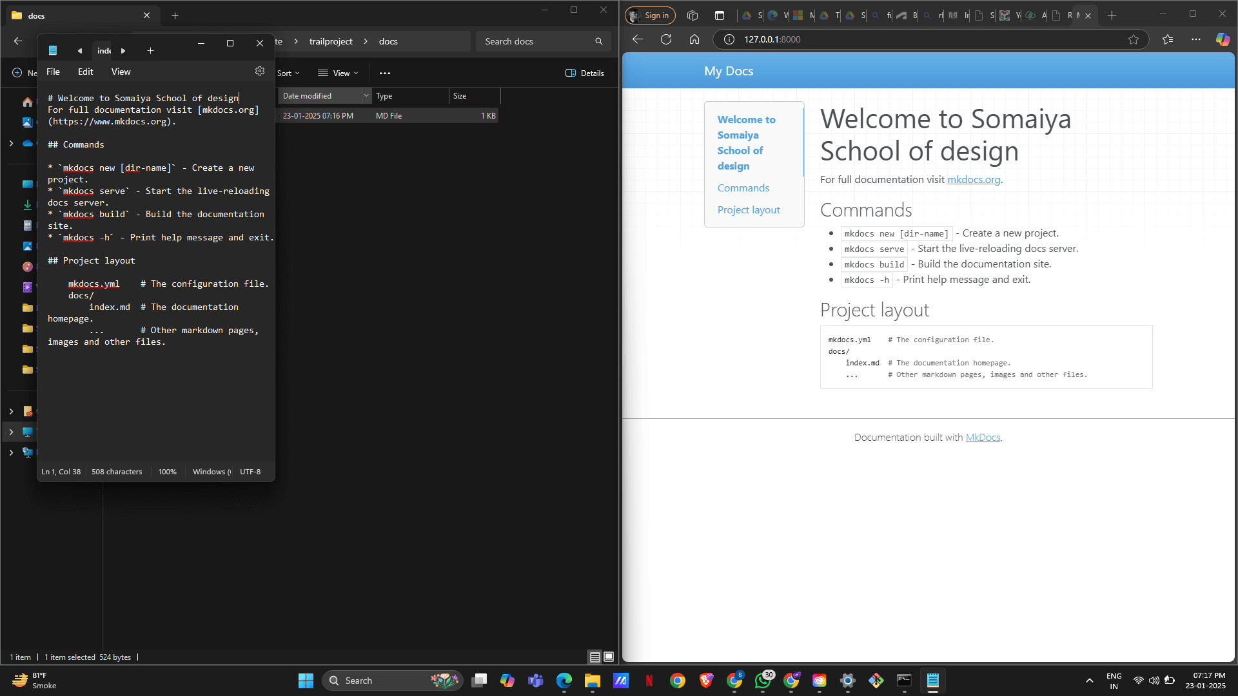Open a new browser tab
This screenshot has width=1238, height=696.
click(x=1112, y=15)
